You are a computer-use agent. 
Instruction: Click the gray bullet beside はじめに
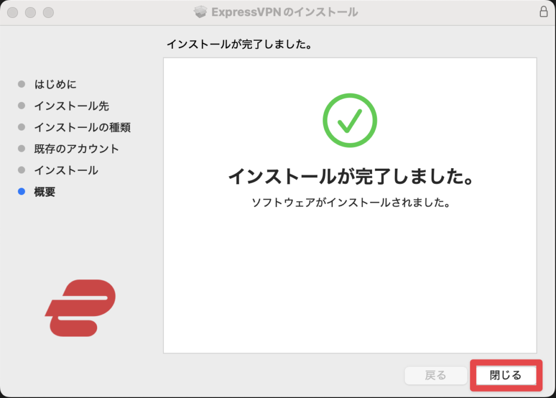coord(21,85)
